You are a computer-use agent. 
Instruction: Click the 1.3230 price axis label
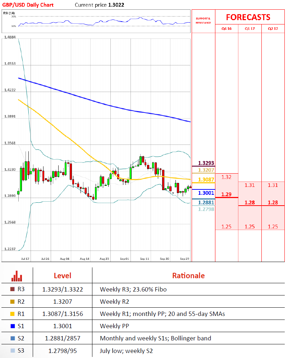point(10,169)
